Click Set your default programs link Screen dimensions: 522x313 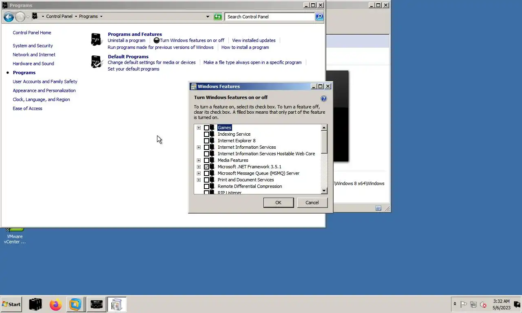coord(133,69)
